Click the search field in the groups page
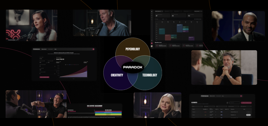This screenshot has width=268, height=126. tap(235, 103)
